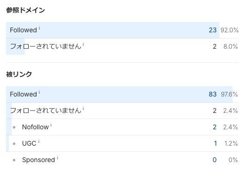Open the 23 followed referring domains count
The image size is (241, 171).
click(212, 30)
